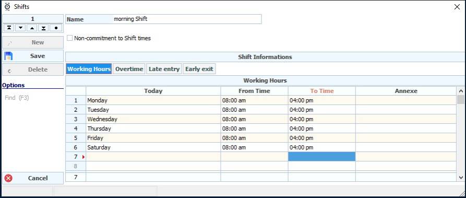Select Tuesday's To Time 04:00 pm
The height and width of the screenshot is (198, 466).
click(x=322, y=110)
